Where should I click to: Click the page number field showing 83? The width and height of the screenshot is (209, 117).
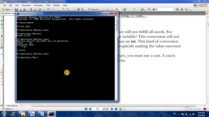[97, 109]
